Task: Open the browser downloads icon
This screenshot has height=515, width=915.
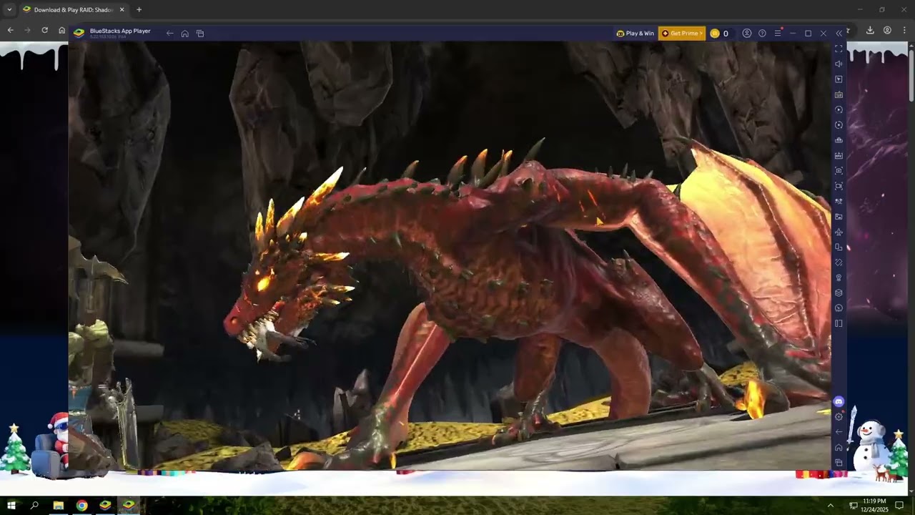Action: pyautogui.click(x=870, y=30)
